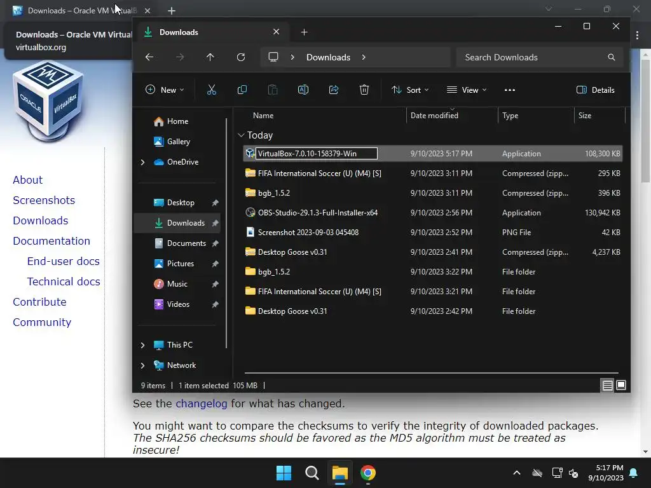Viewport: 651px width, 488px height.
Task: Click the Paste clipboard icon in toolbar
Action: click(x=273, y=90)
